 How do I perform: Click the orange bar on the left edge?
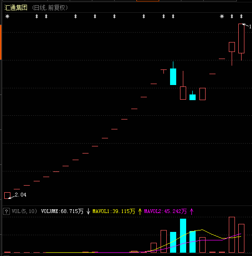pos(0,42)
